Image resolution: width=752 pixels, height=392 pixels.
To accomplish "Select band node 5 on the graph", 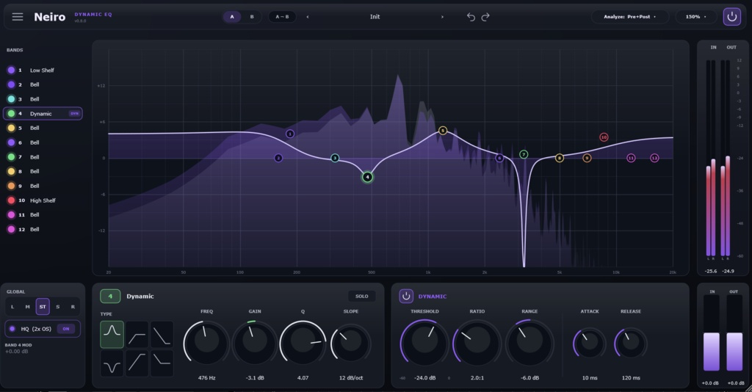I will (443, 131).
